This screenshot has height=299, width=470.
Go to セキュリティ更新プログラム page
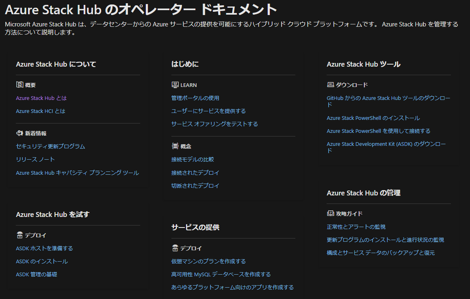pyautogui.click(x=50, y=146)
